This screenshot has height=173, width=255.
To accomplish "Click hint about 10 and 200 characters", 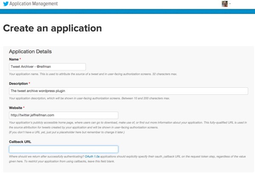I will click(89, 98).
